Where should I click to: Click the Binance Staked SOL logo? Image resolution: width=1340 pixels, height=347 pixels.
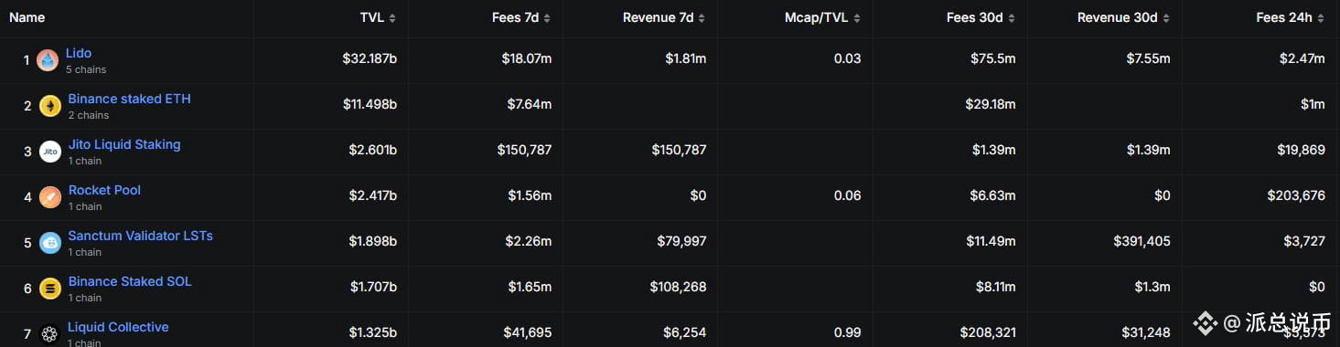(x=50, y=289)
